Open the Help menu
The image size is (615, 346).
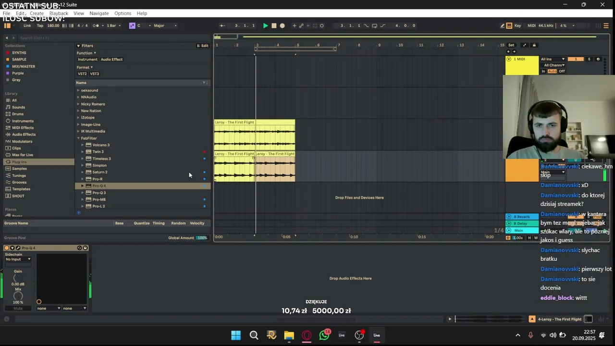[142, 13]
